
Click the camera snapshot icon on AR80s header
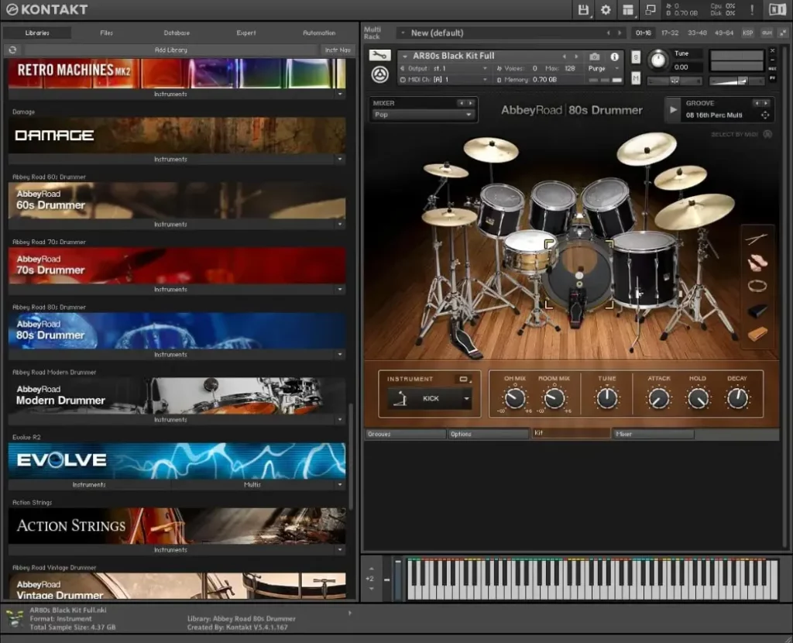point(593,57)
